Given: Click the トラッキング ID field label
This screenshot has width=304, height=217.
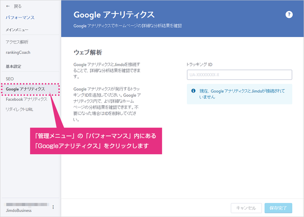Looking at the screenshot, I should [x=199, y=64].
